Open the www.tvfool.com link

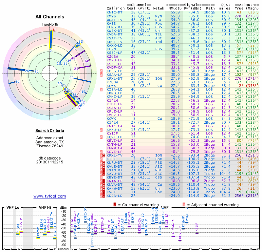pyautogui.click(x=50, y=196)
